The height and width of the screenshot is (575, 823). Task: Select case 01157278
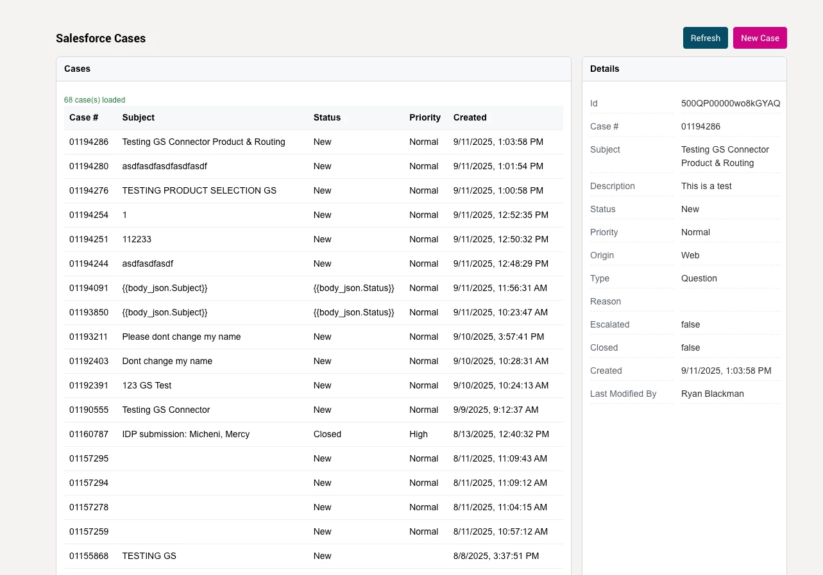click(314, 507)
